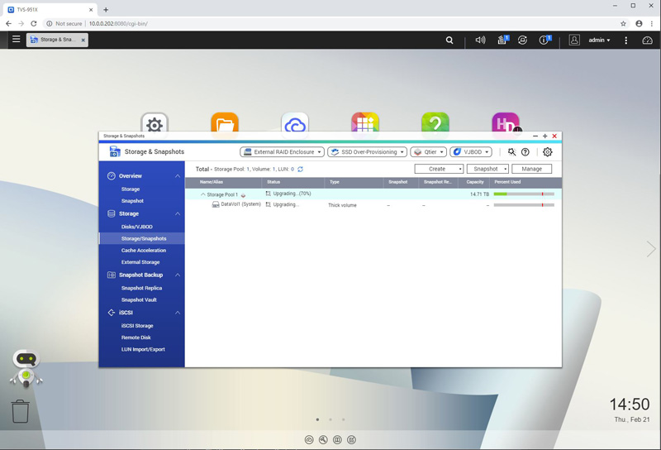Open the volume control speaker icon
661x450 pixels.
(480, 40)
